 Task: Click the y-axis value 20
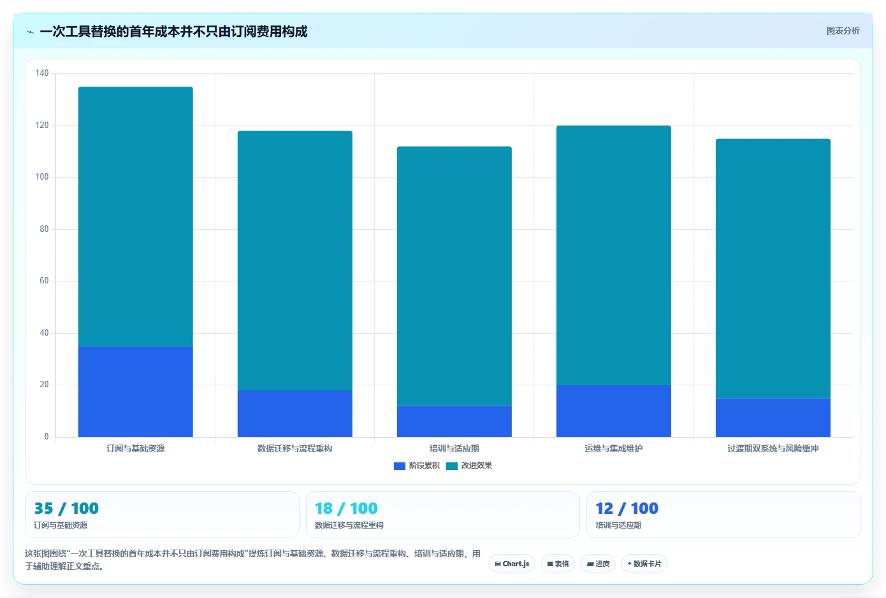click(44, 385)
